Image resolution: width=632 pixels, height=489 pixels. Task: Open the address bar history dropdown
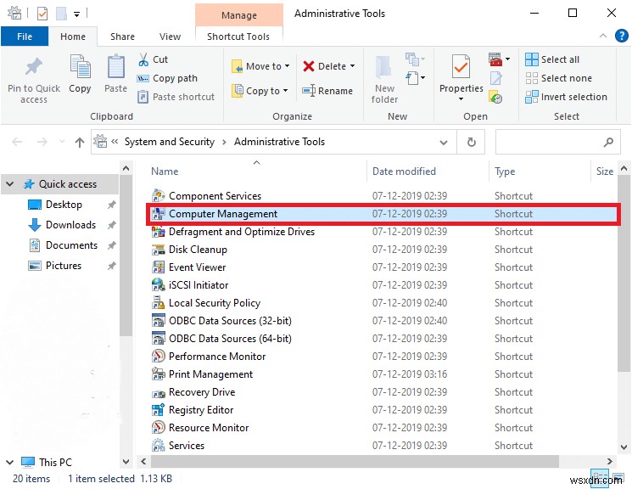click(x=444, y=142)
